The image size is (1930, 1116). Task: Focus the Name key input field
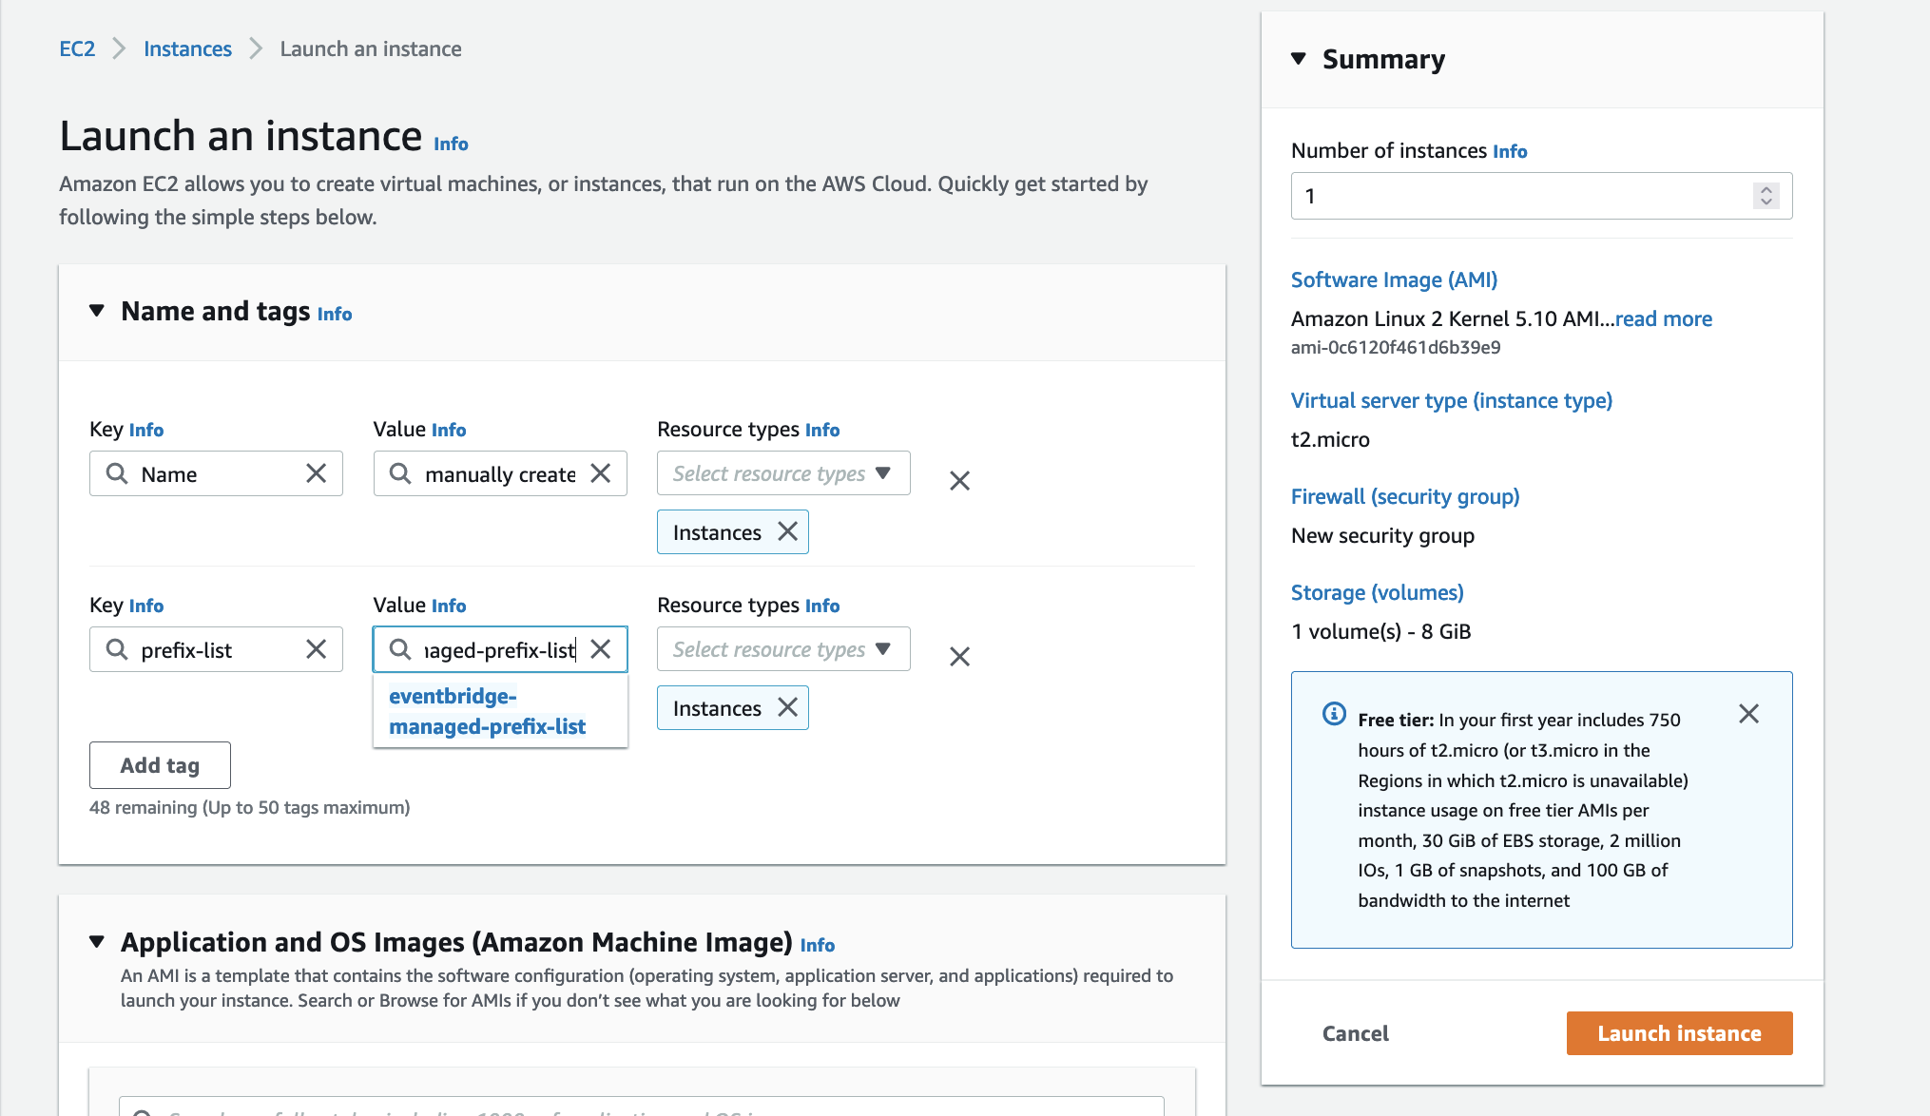[x=216, y=473]
